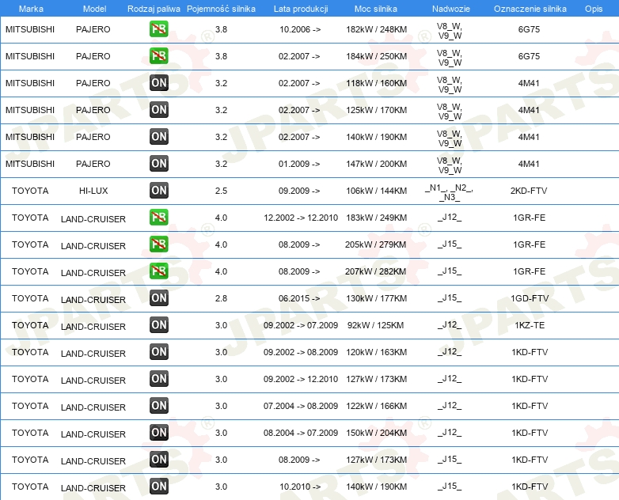This screenshot has height=500, width=619.
Task: Click the Model column header
Action: coord(94,9)
